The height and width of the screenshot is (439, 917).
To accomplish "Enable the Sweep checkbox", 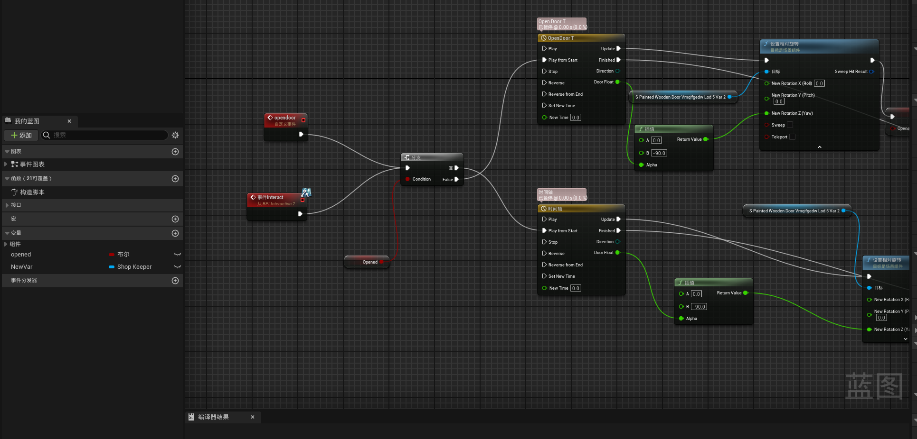I will point(790,125).
